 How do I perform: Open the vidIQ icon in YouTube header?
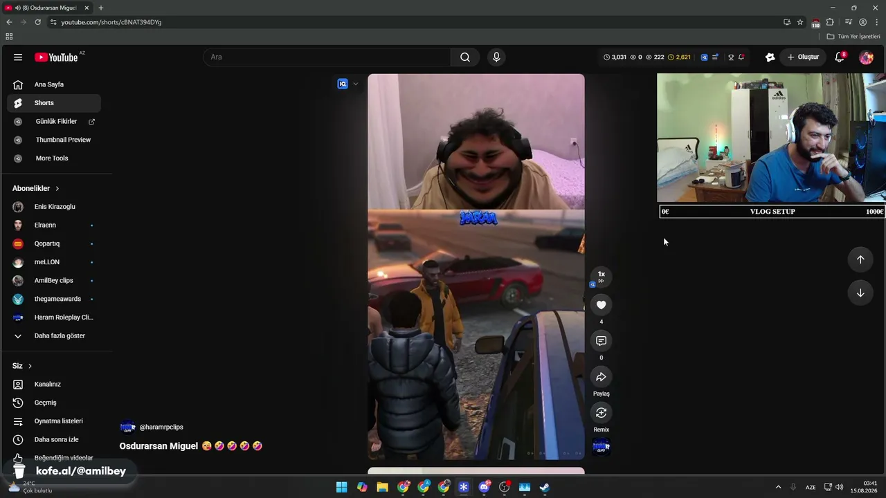tap(704, 57)
